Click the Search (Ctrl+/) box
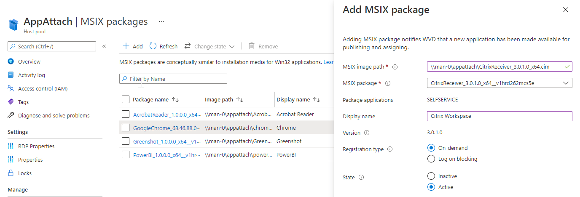The width and height of the screenshot is (580, 197). (x=52, y=46)
